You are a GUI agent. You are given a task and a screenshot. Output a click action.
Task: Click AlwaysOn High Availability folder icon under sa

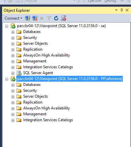19,55
